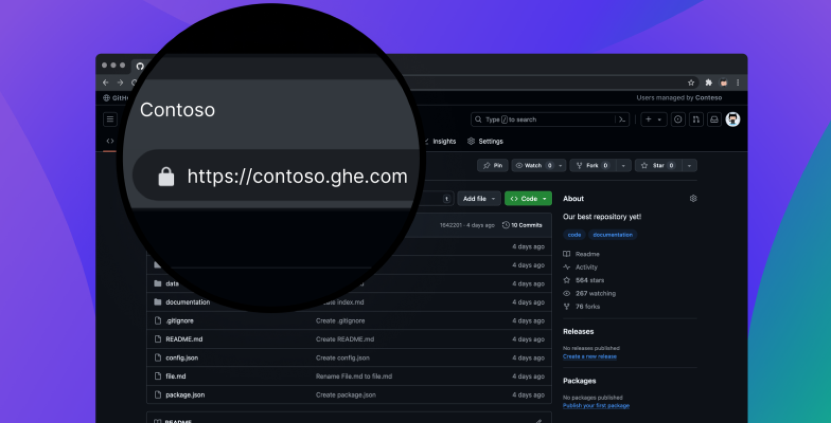The height and width of the screenshot is (423, 831).
Task: Open the Watch dropdown button
Action: pyautogui.click(x=539, y=165)
